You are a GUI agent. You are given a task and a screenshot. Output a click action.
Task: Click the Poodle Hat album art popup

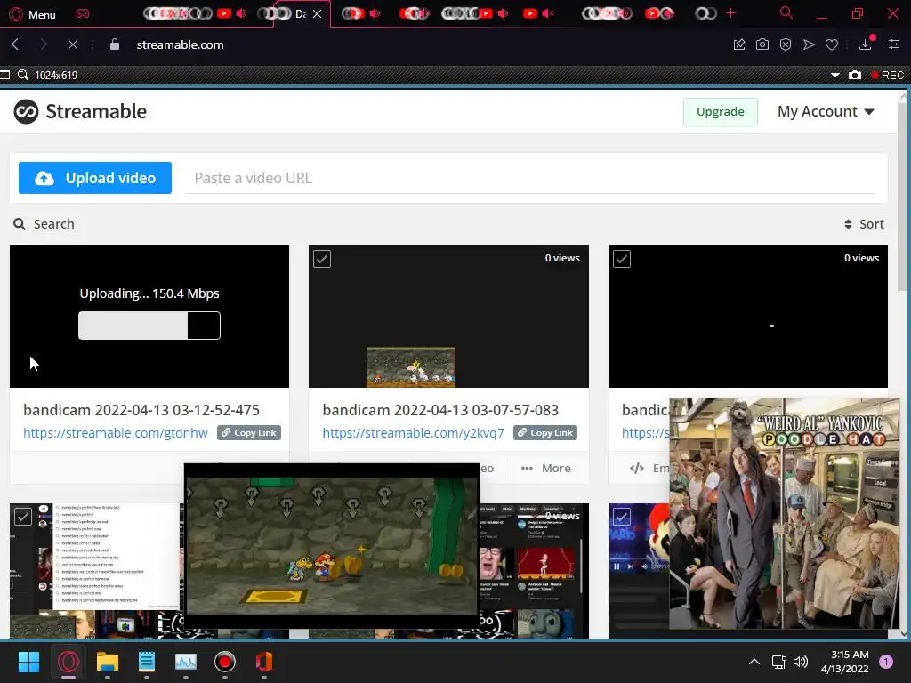tap(785, 513)
